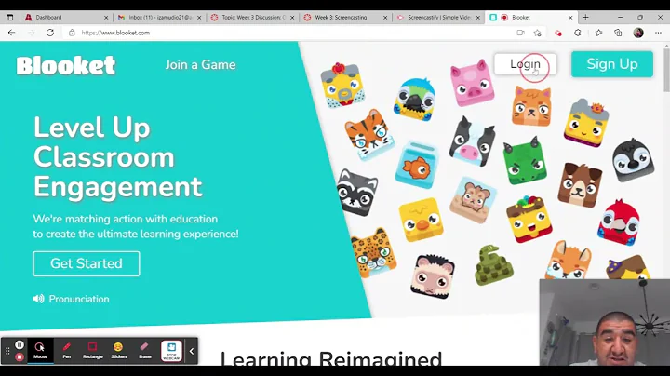Select the Mouse tool in recording toolbar

[x=40, y=351]
